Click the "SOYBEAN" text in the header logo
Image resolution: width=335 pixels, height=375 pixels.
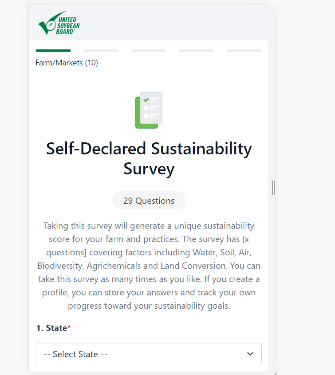pyautogui.click(x=67, y=26)
